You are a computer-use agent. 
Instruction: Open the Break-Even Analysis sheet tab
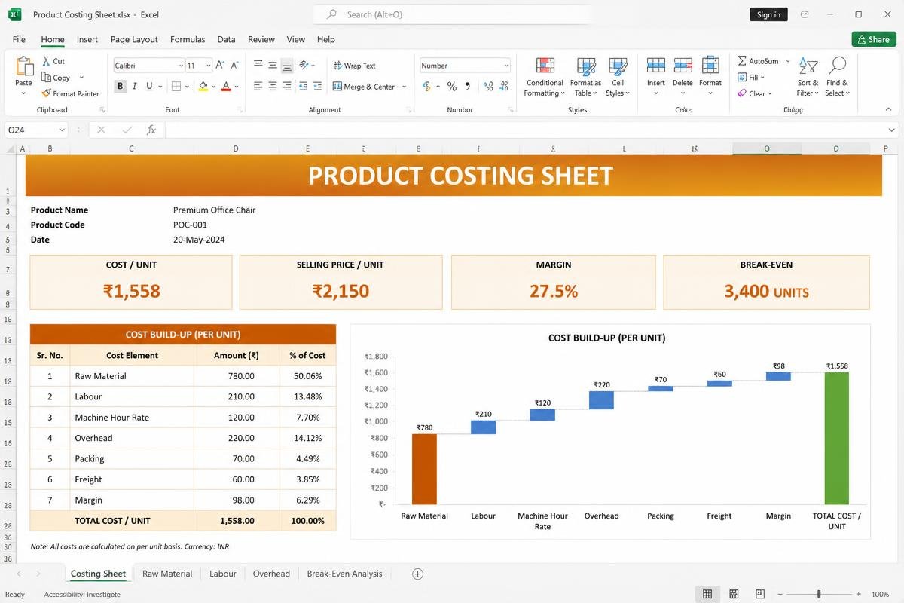coord(344,574)
